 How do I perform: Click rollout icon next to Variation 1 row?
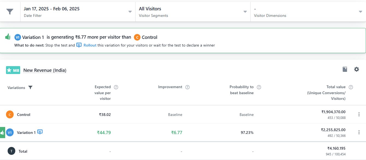(40, 132)
